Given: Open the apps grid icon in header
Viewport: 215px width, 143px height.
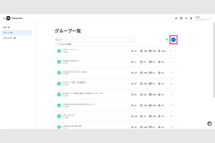Looking at the screenshot, I should pos(186,18).
